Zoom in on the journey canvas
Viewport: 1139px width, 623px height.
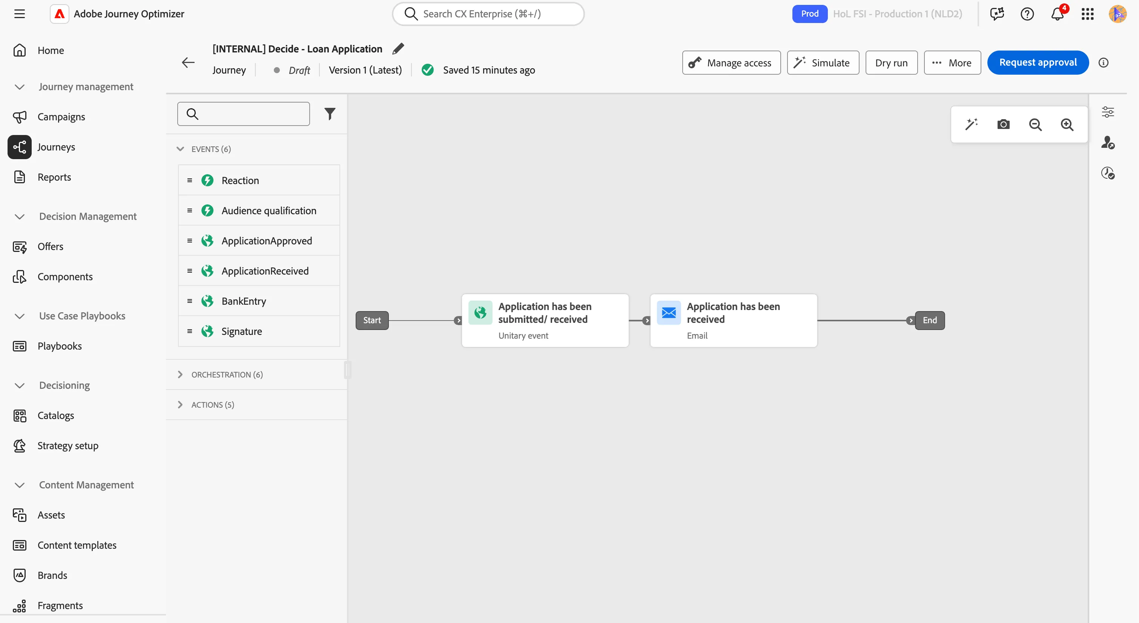(x=1067, y=125)
